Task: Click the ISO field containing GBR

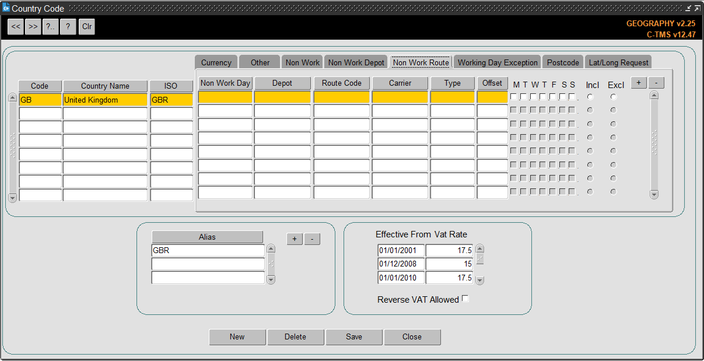Action: [171, 100]
